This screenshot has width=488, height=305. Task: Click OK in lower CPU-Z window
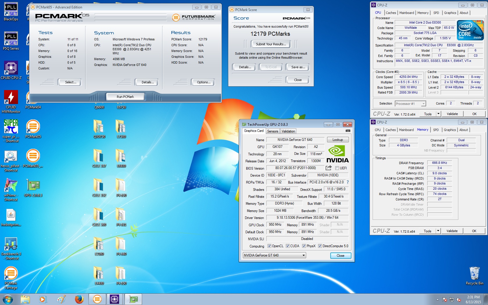(x=474, y=231)
